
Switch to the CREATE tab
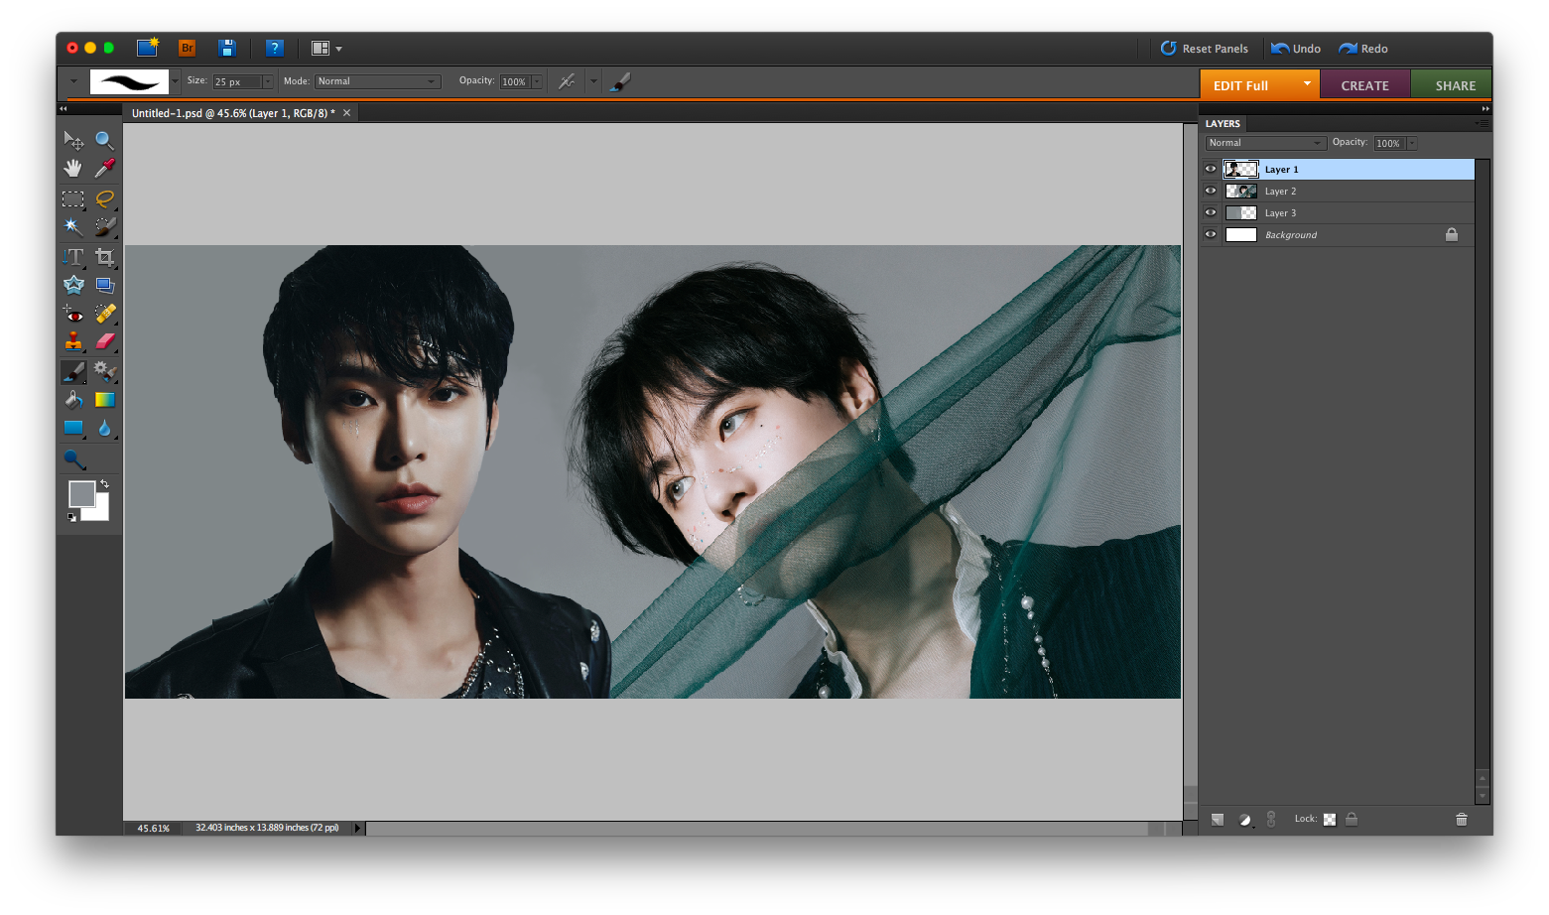[x=1364, y=85]
